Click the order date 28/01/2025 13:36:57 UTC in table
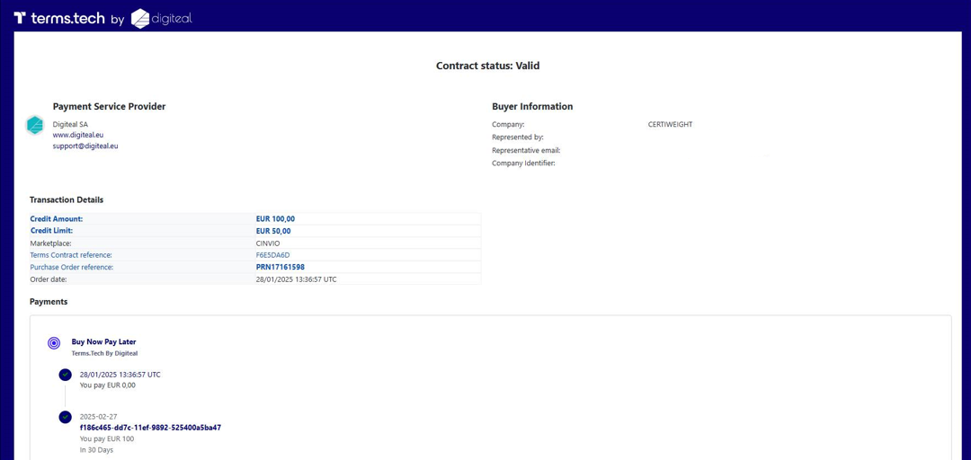Image resolution: width=971 pixels, height=460 pixels. click(296, 279)
